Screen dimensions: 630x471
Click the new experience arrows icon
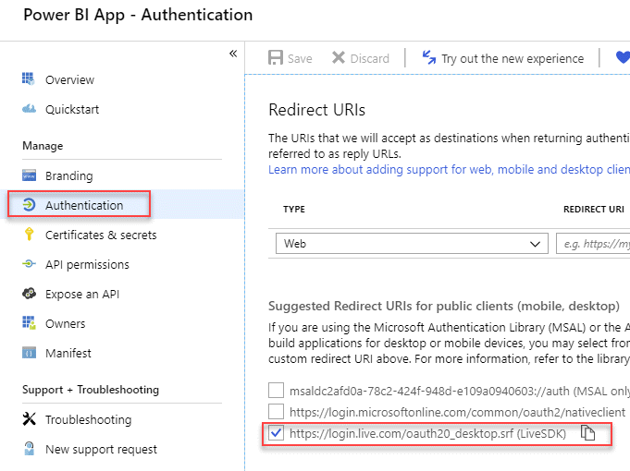tap(428, 57)
